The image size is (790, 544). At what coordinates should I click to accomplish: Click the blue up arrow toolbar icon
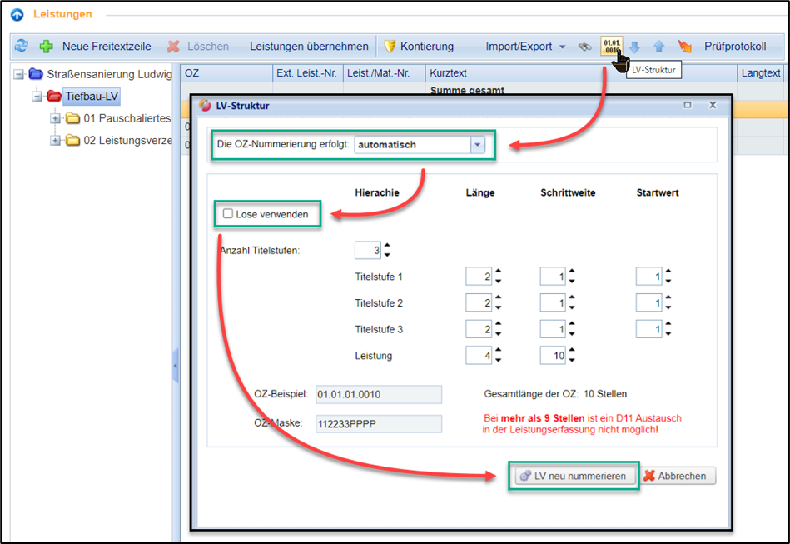tap(658, 47)
